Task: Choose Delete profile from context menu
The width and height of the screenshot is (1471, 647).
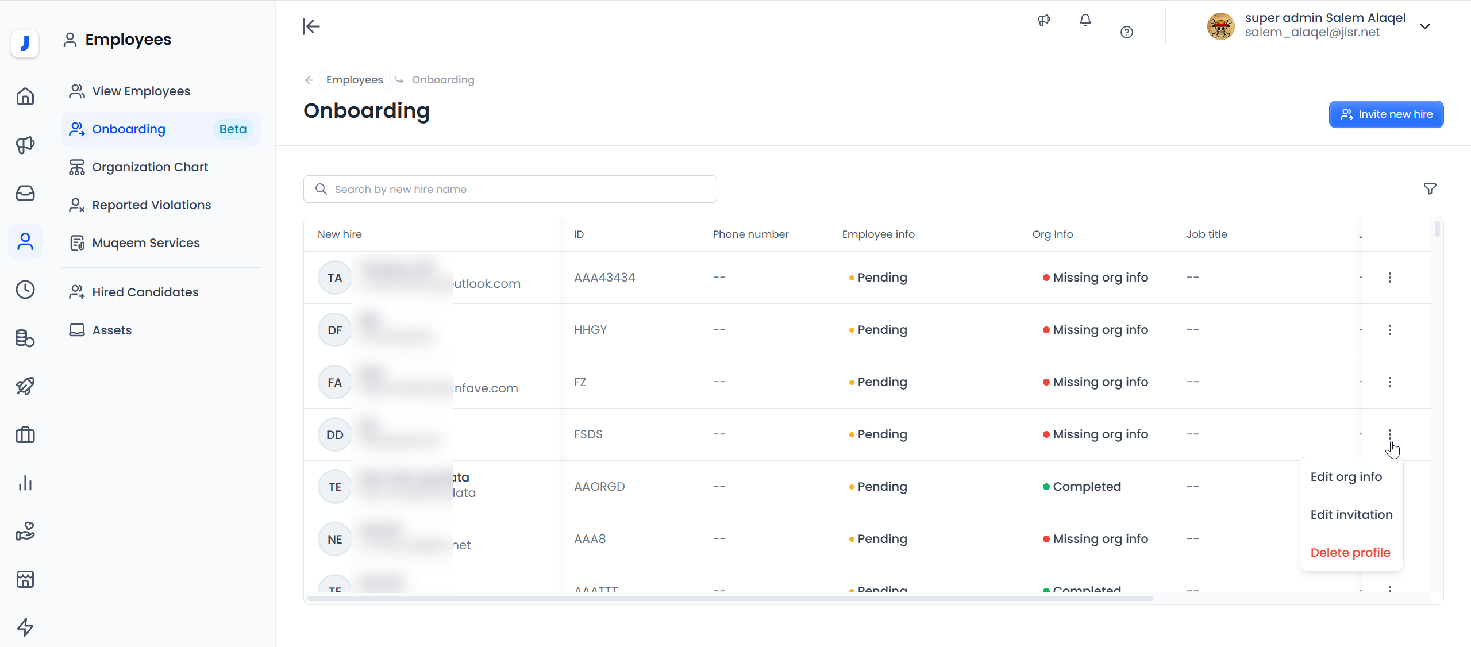Action: pos(1350,553)
